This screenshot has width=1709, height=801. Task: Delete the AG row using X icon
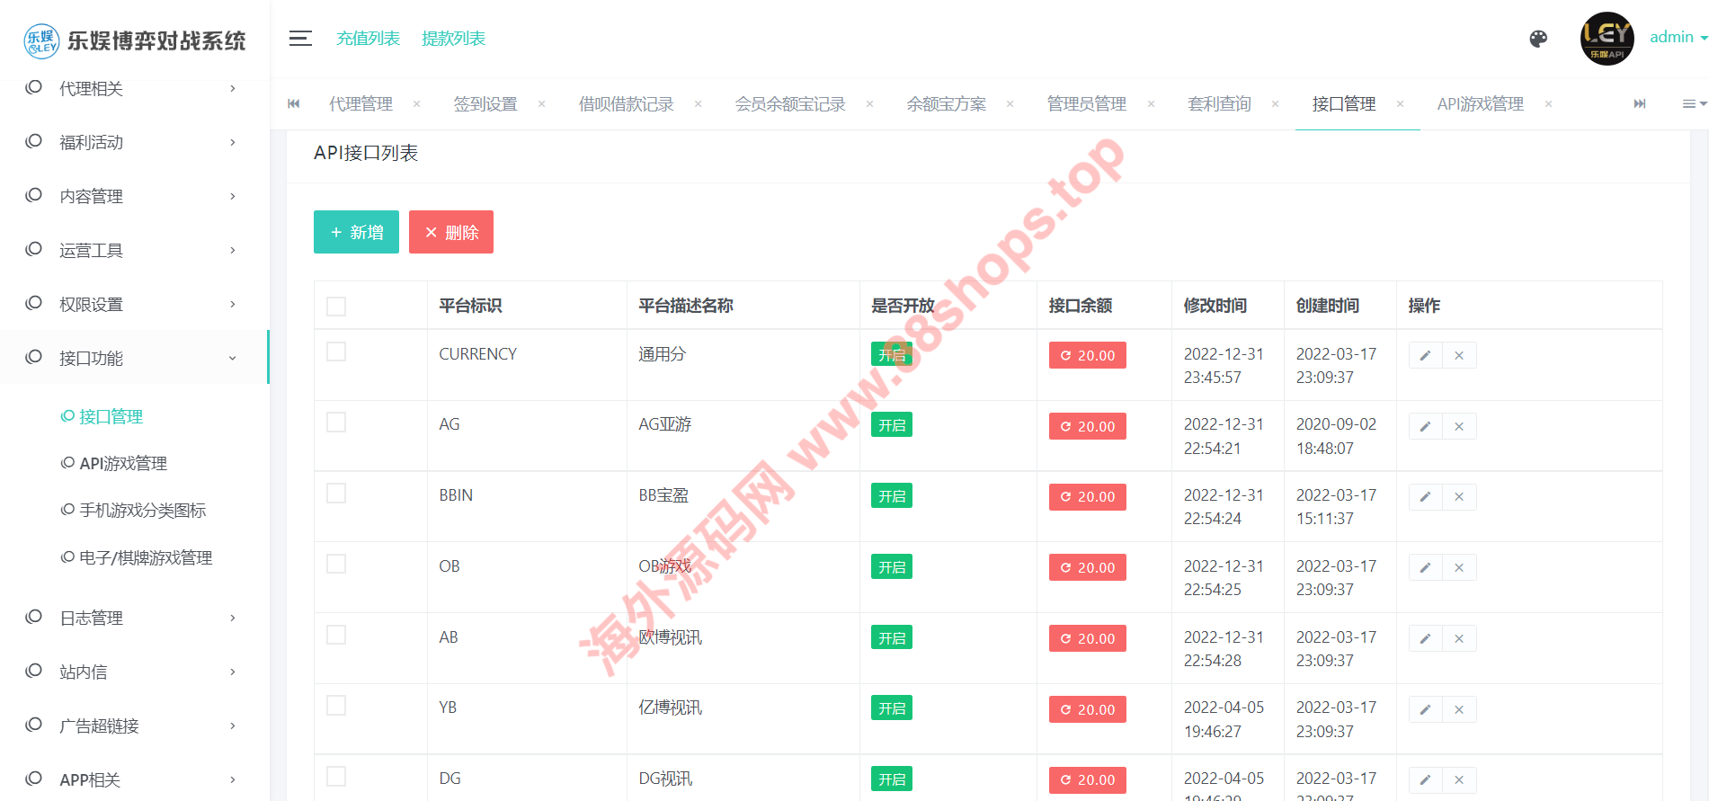[1459, 427]
